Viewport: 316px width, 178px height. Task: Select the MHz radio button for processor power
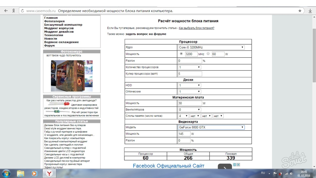pyautogui.click(x=181, y=54)
